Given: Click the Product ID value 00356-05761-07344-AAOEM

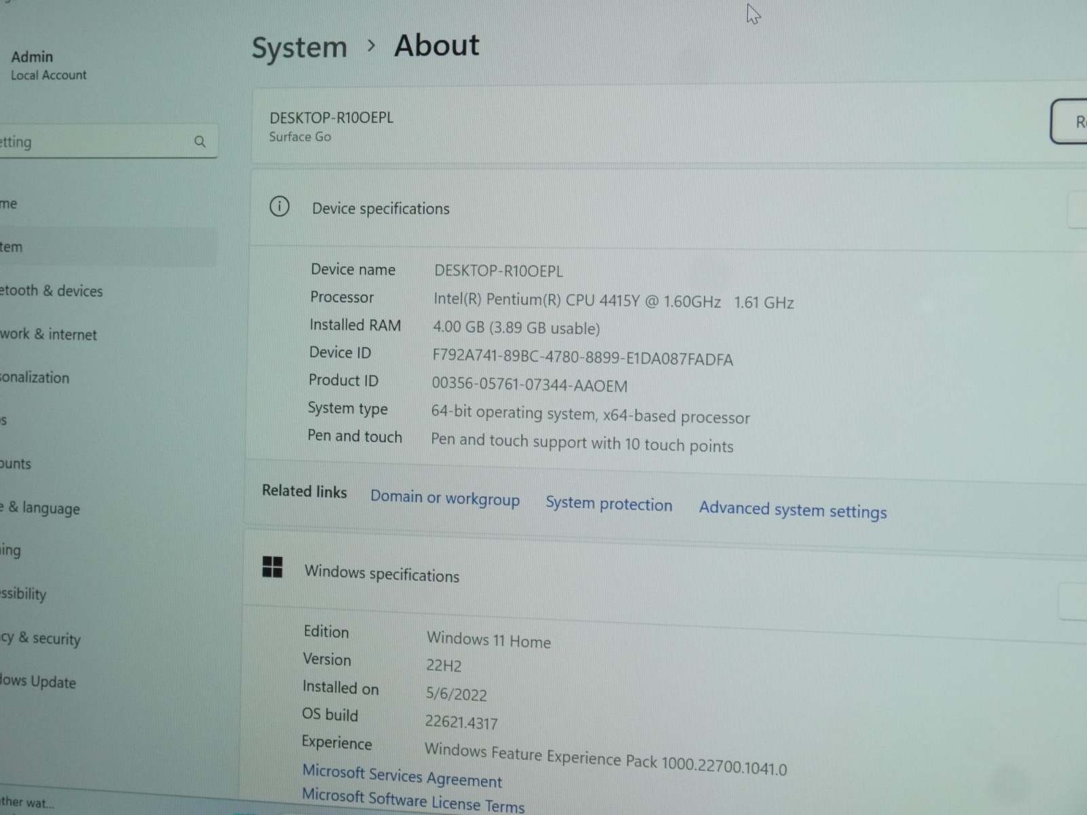Looking at the screenshot, I should click(x=530, y=384).
